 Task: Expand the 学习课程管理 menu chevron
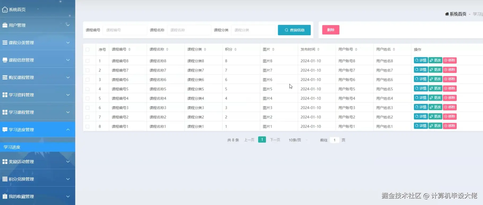pos(68,112)
